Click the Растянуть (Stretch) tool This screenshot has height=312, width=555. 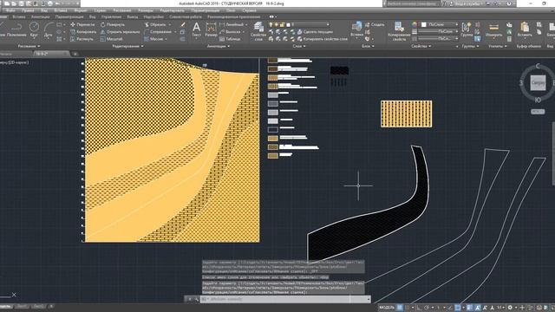(x=82, y=39)
